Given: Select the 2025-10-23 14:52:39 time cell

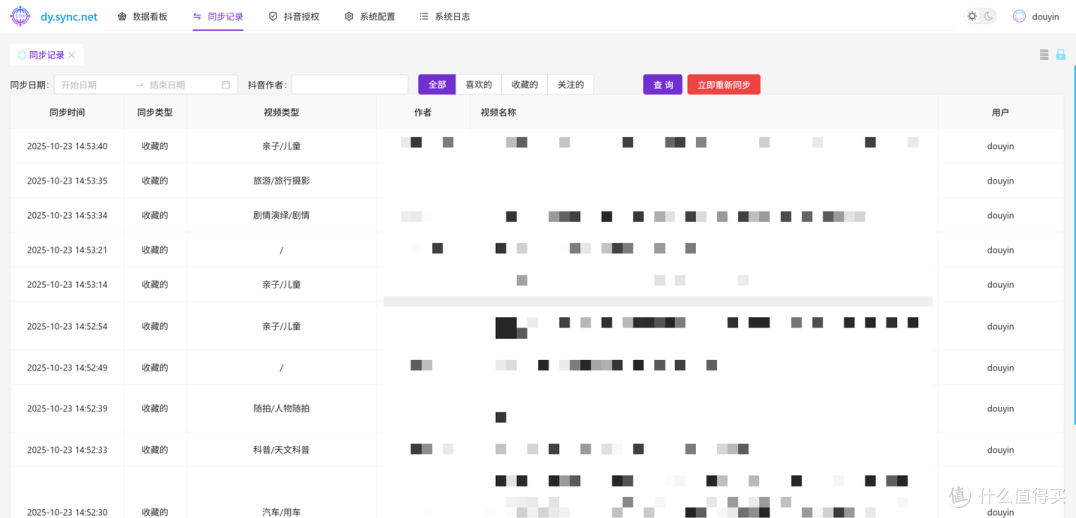Looking at the screenshot, I should point(67,408).
